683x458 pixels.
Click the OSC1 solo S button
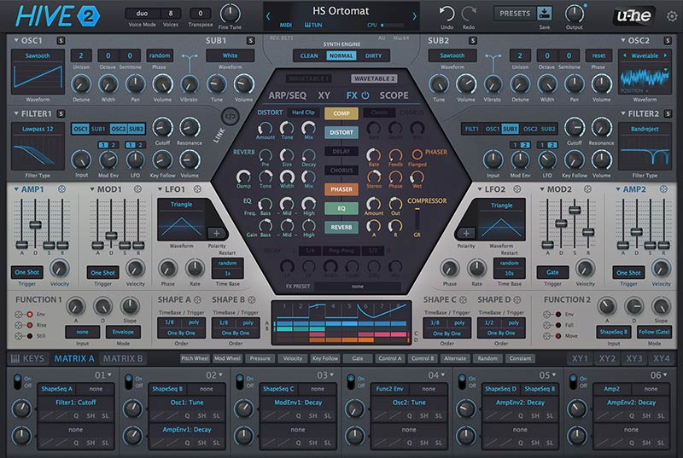pyautogui.click(x=61, y=40)
